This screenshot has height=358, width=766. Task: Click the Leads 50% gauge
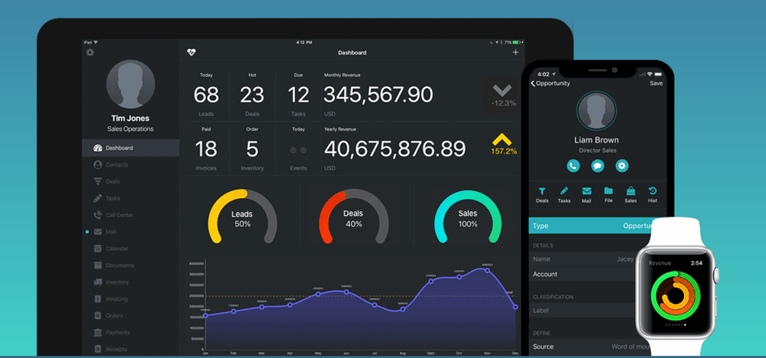coord(242,216)
